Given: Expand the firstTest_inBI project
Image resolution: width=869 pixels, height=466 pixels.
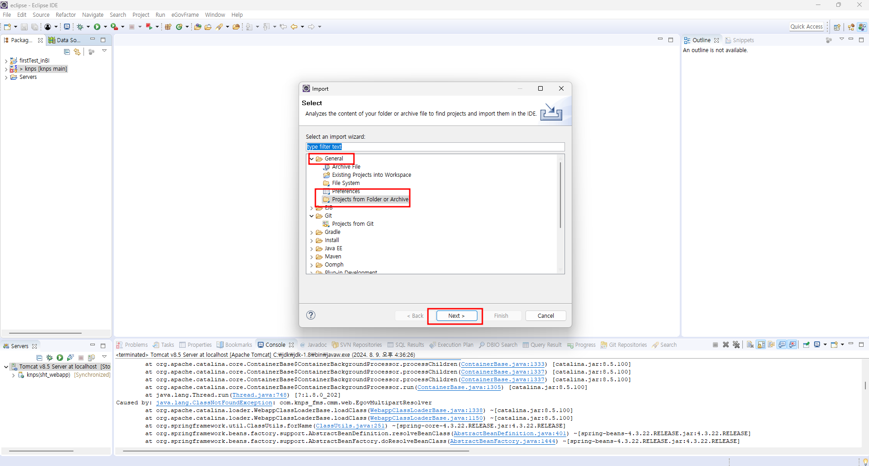Looking at the screenshot, I should pos(6,61).
